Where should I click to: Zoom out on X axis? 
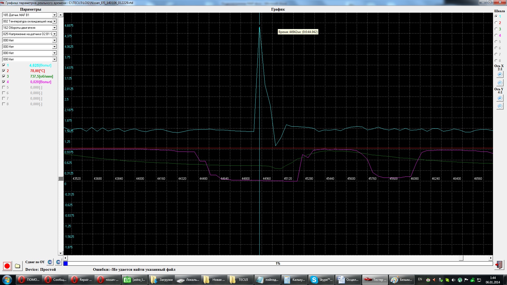tap(500, 83)
